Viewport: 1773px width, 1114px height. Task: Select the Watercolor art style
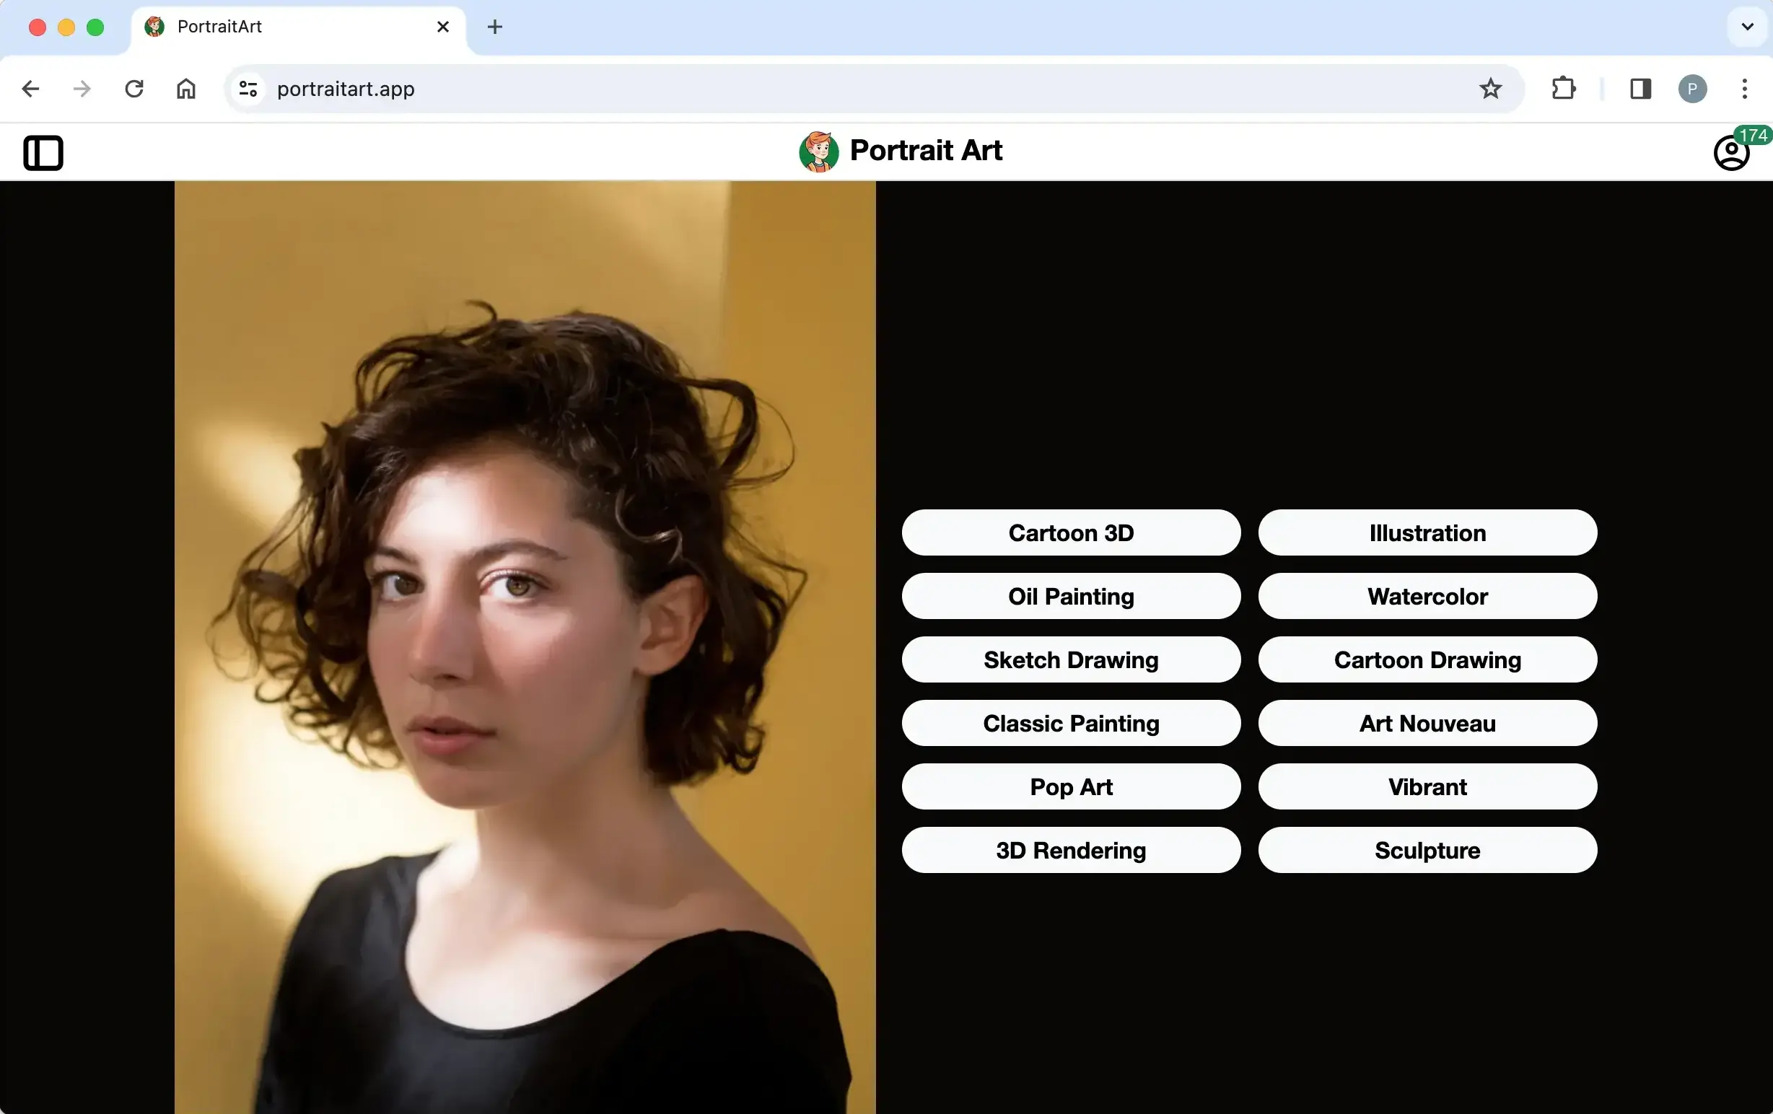pyautogui.click(x=1427, y=595)
